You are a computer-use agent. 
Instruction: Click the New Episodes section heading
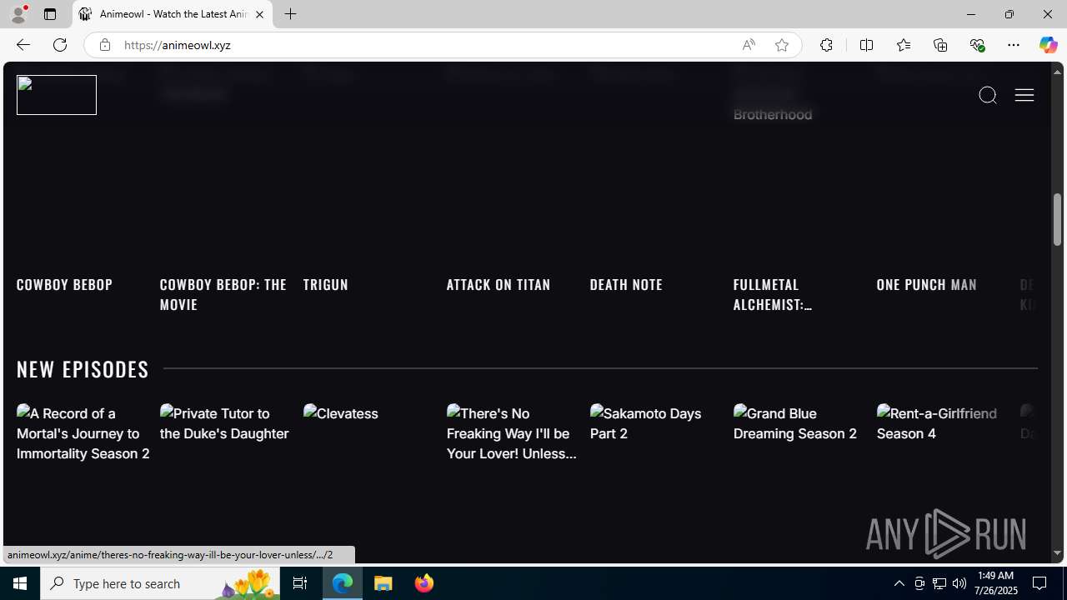(83, 368)
